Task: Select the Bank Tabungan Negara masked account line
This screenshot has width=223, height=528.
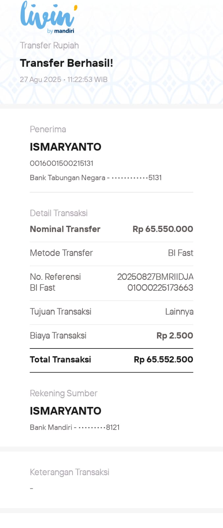Action: [96, 178]
